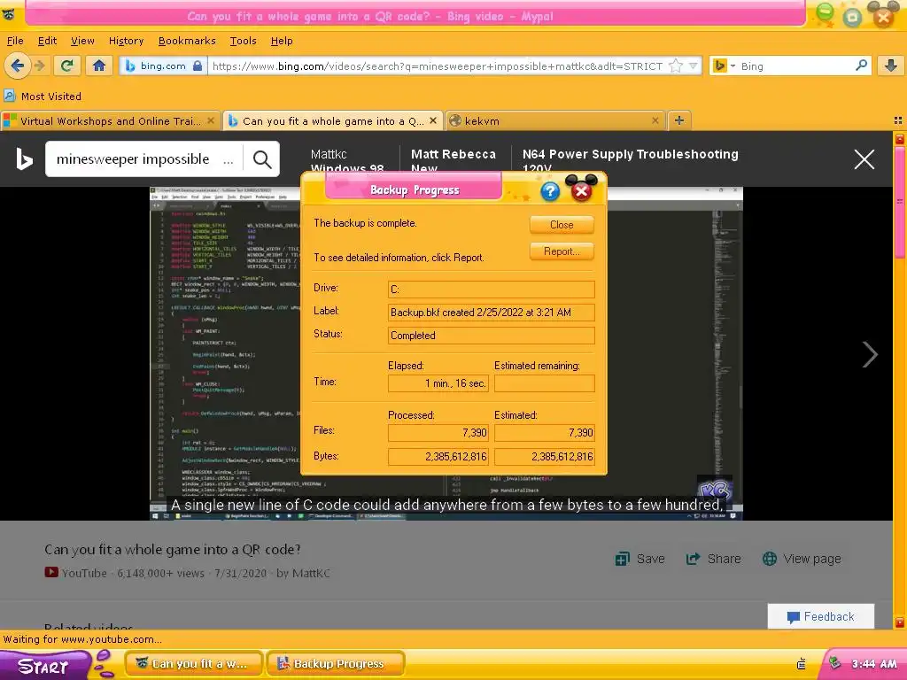Click the Backup Progress help question icon

550,191
